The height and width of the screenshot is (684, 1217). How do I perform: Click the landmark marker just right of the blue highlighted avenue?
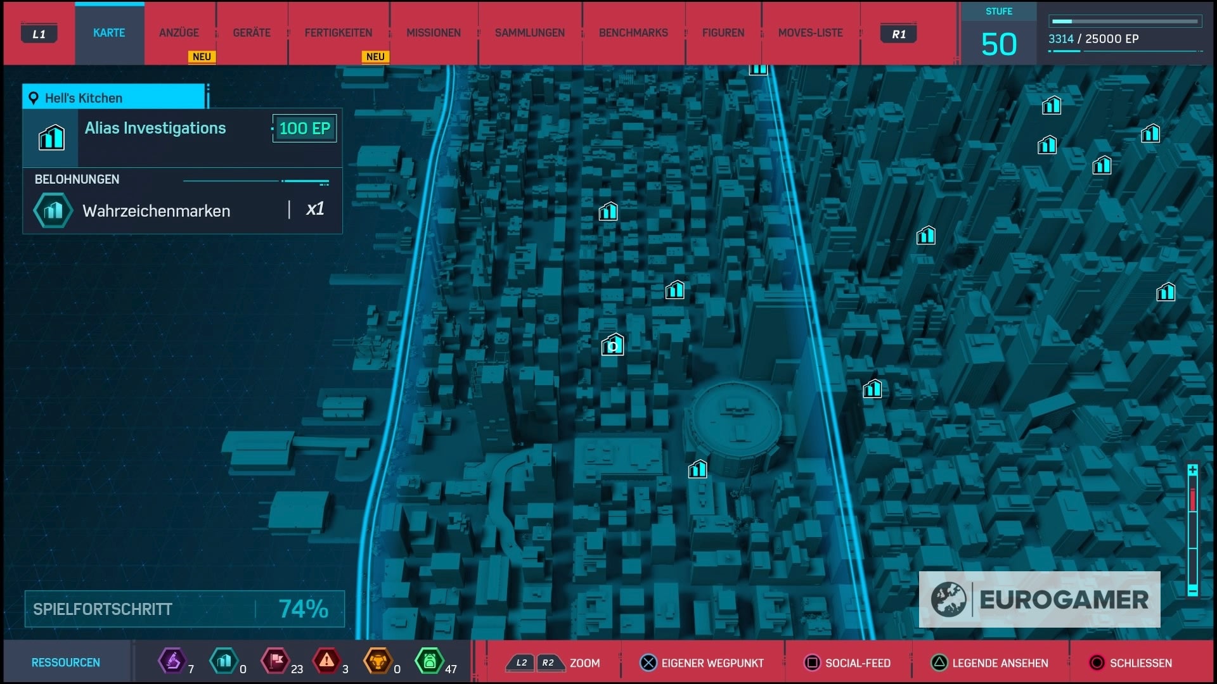tap(872, 388)
